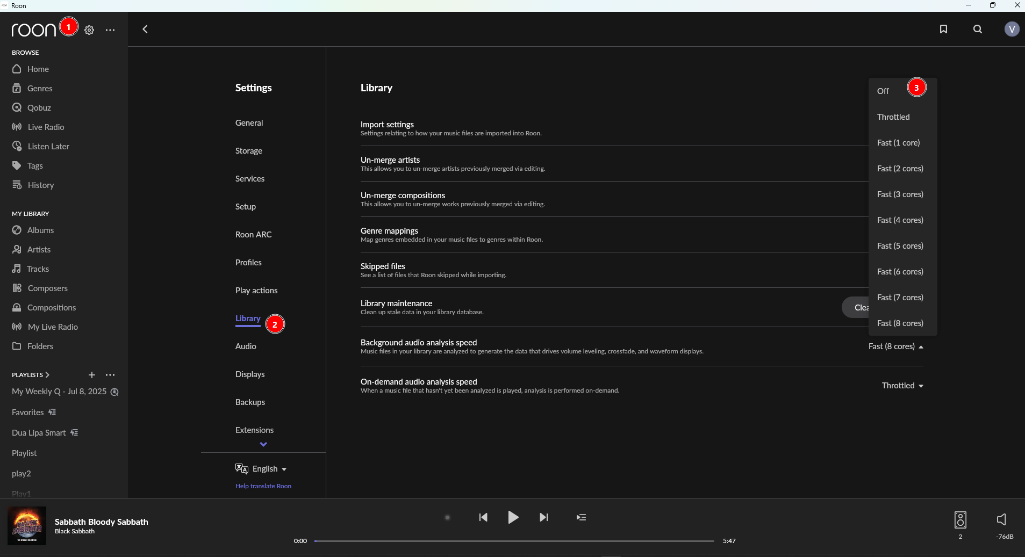Click the track progress seek bar
Image resolution: width=1025 pixels, height=557 pixels.
pos(514,541)
